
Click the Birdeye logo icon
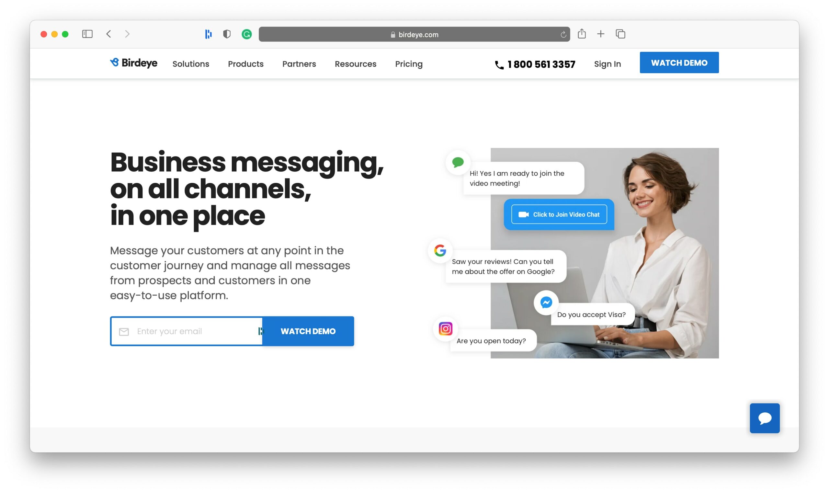(x=113, y=63)
